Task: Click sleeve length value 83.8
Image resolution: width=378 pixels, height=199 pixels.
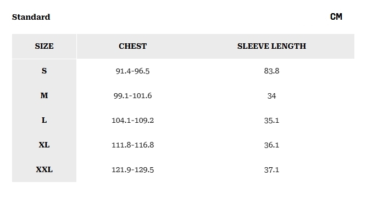Action: pos(271,71)
